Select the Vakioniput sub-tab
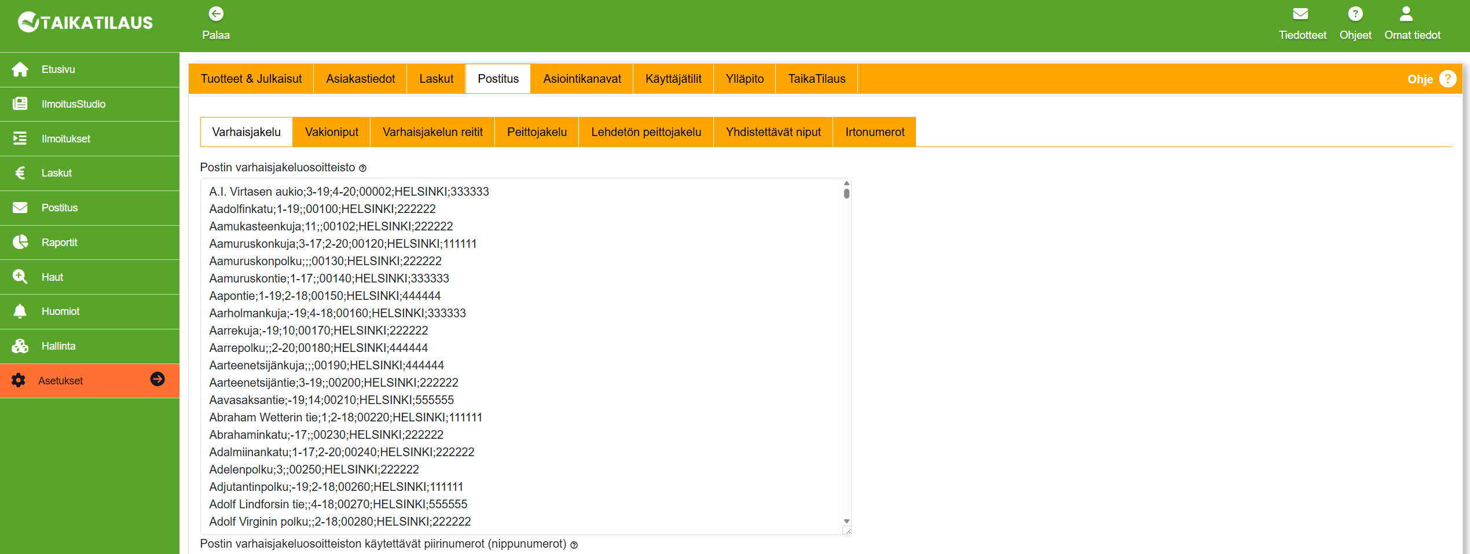The height and width of the screenshot is (554, 1470). point(331,132)
